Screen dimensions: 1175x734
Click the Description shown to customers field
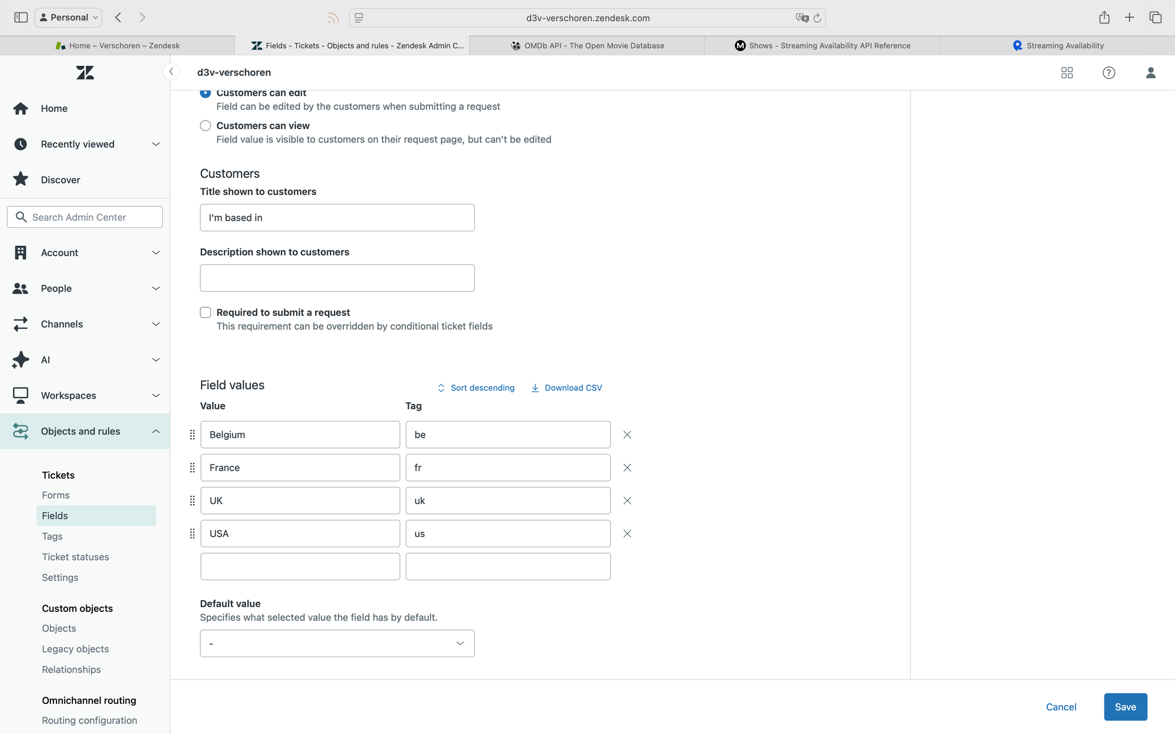(x=337, y=278)
